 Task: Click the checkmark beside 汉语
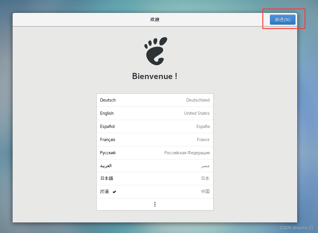click(114, 192)
